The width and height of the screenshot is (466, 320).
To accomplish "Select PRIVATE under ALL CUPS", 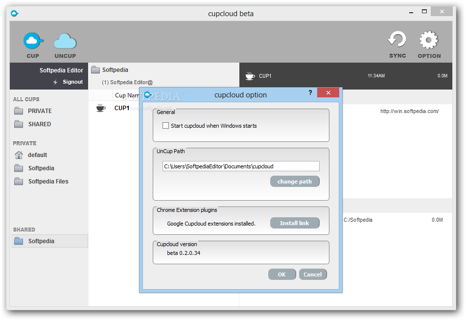I will point(40,111).
